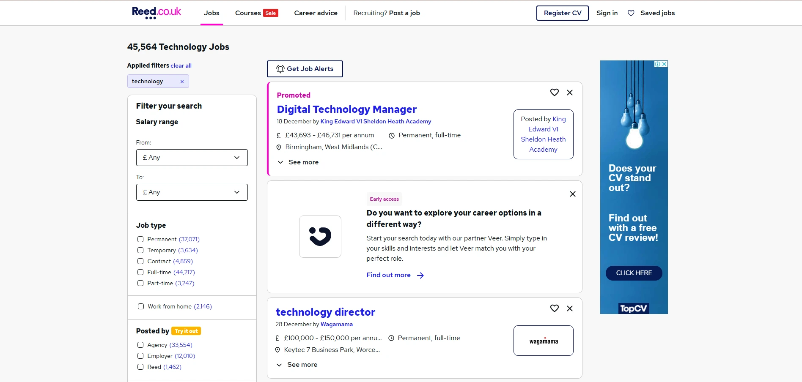Remove the technology filter chip
Viewport: 802px width, 382px height.
[182, 82]
